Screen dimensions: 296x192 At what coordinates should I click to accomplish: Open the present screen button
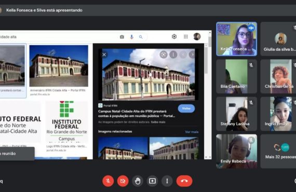tap(152, 181)
